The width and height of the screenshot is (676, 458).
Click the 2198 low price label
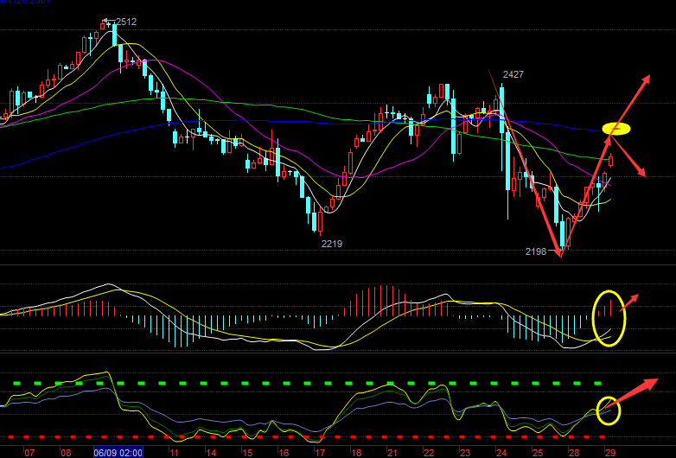click(536, 251)
